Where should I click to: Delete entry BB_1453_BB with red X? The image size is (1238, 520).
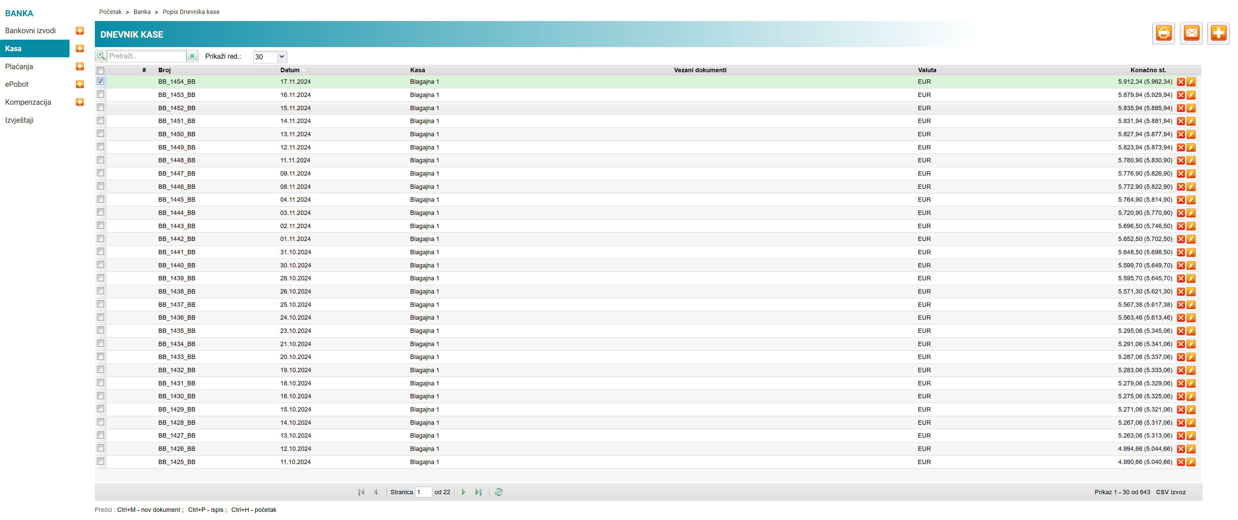tap(1180, 95)
